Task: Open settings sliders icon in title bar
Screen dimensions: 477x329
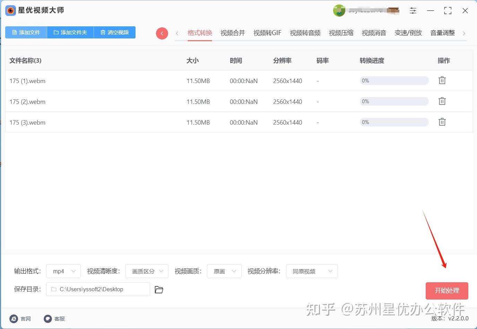Action: [x=413, y=11]
